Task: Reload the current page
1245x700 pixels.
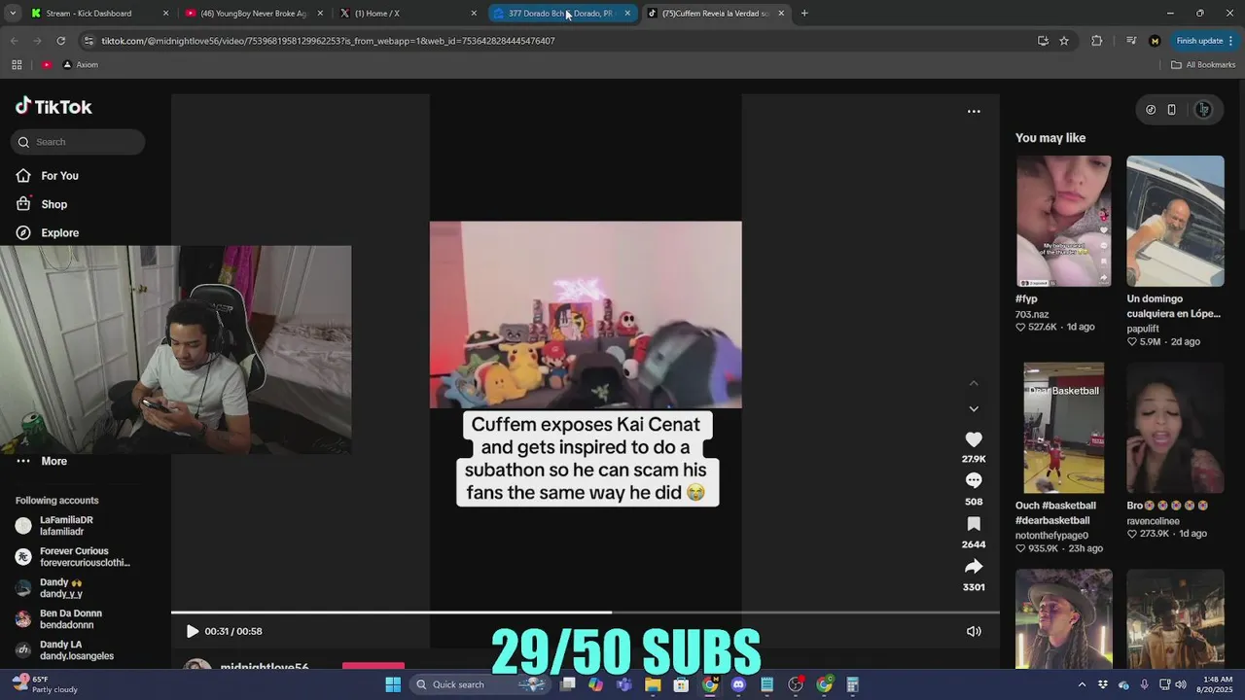Action: click(x=60, y=41)
